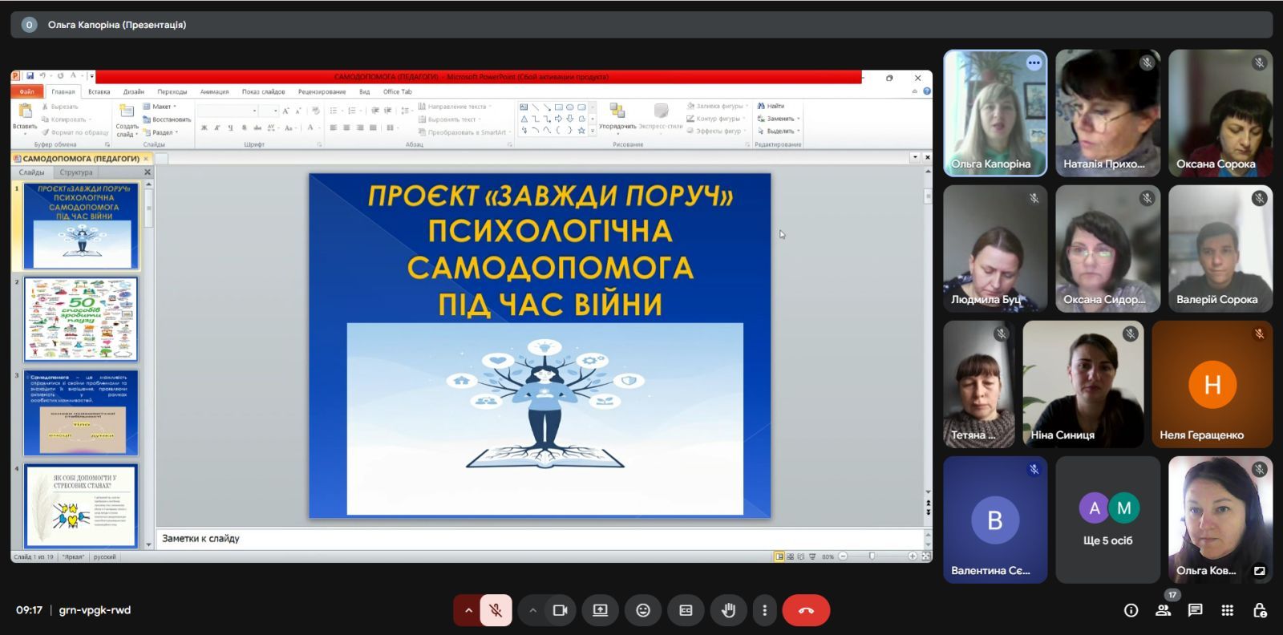Leave the call with the red hang-up button

806,610
